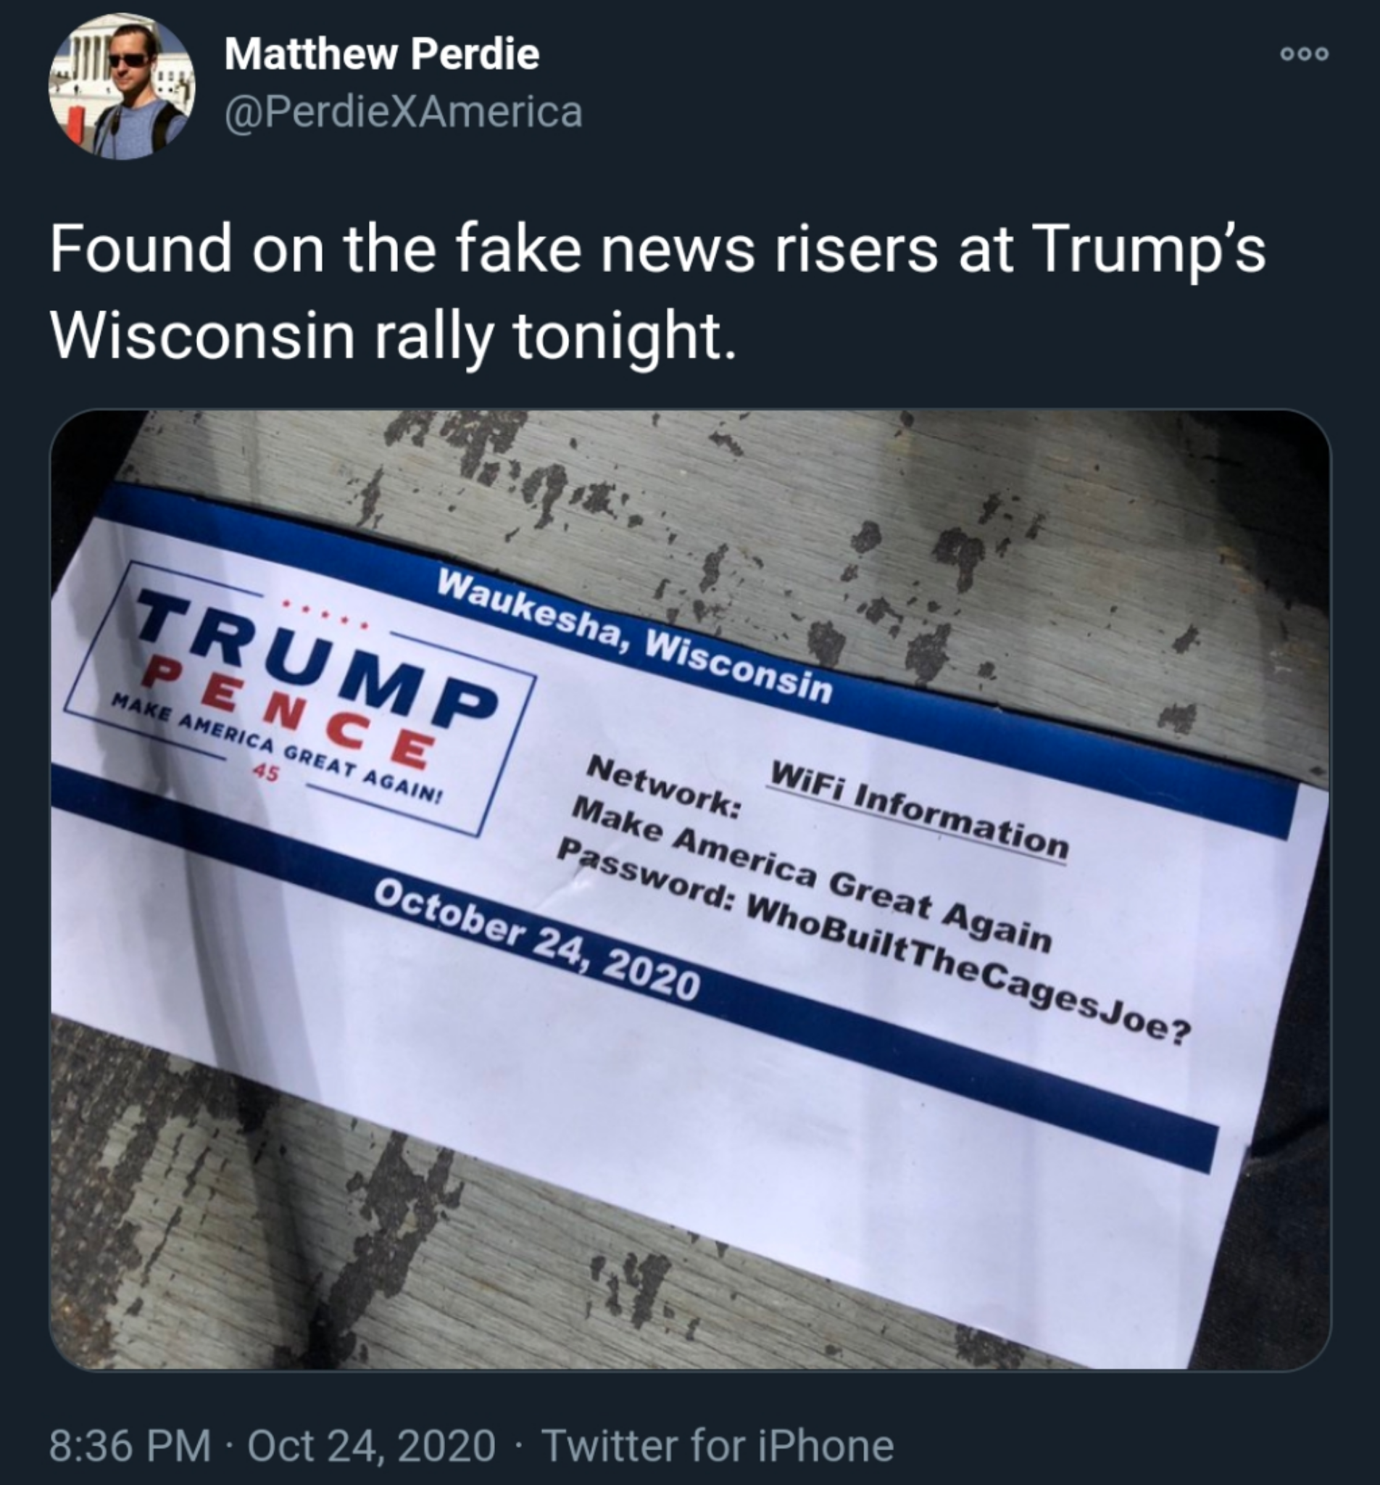Viewport: 1380px width, 1485px height.
Task: Click the Network label on the flyer
Action: tap(664, 786)
